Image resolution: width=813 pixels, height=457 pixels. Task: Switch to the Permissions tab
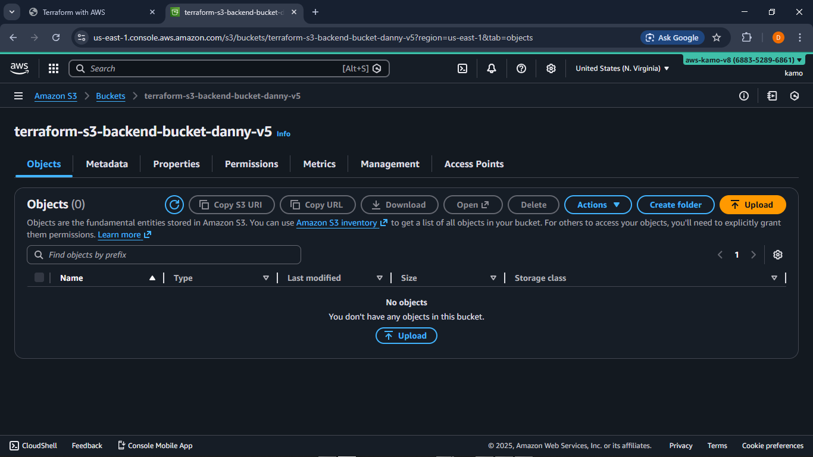pyautogui.click(x=251, y=164)
